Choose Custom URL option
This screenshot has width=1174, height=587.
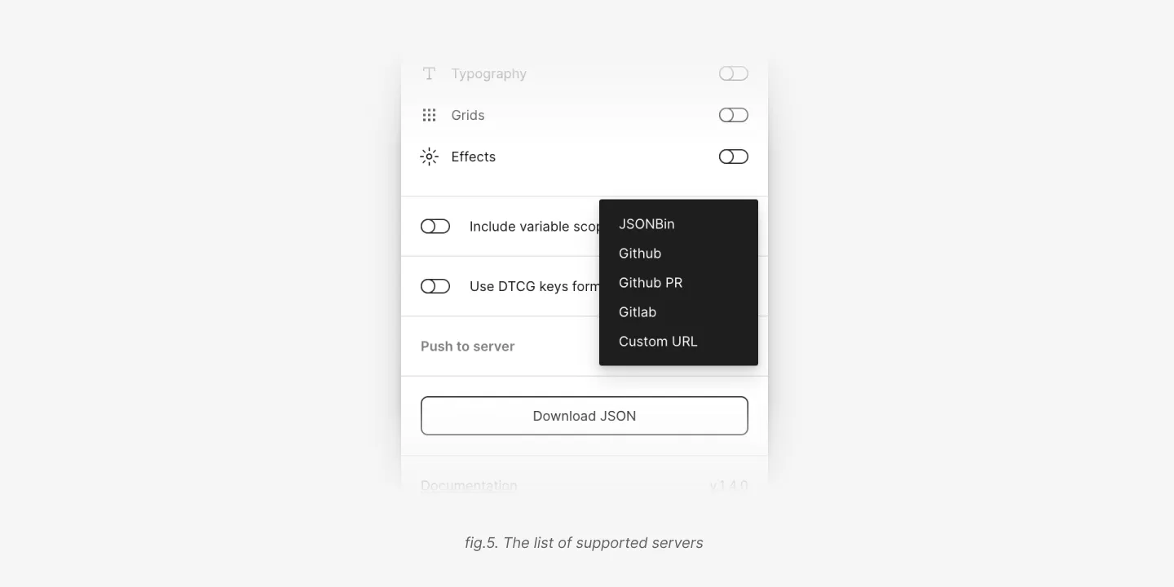click(658, 342)
